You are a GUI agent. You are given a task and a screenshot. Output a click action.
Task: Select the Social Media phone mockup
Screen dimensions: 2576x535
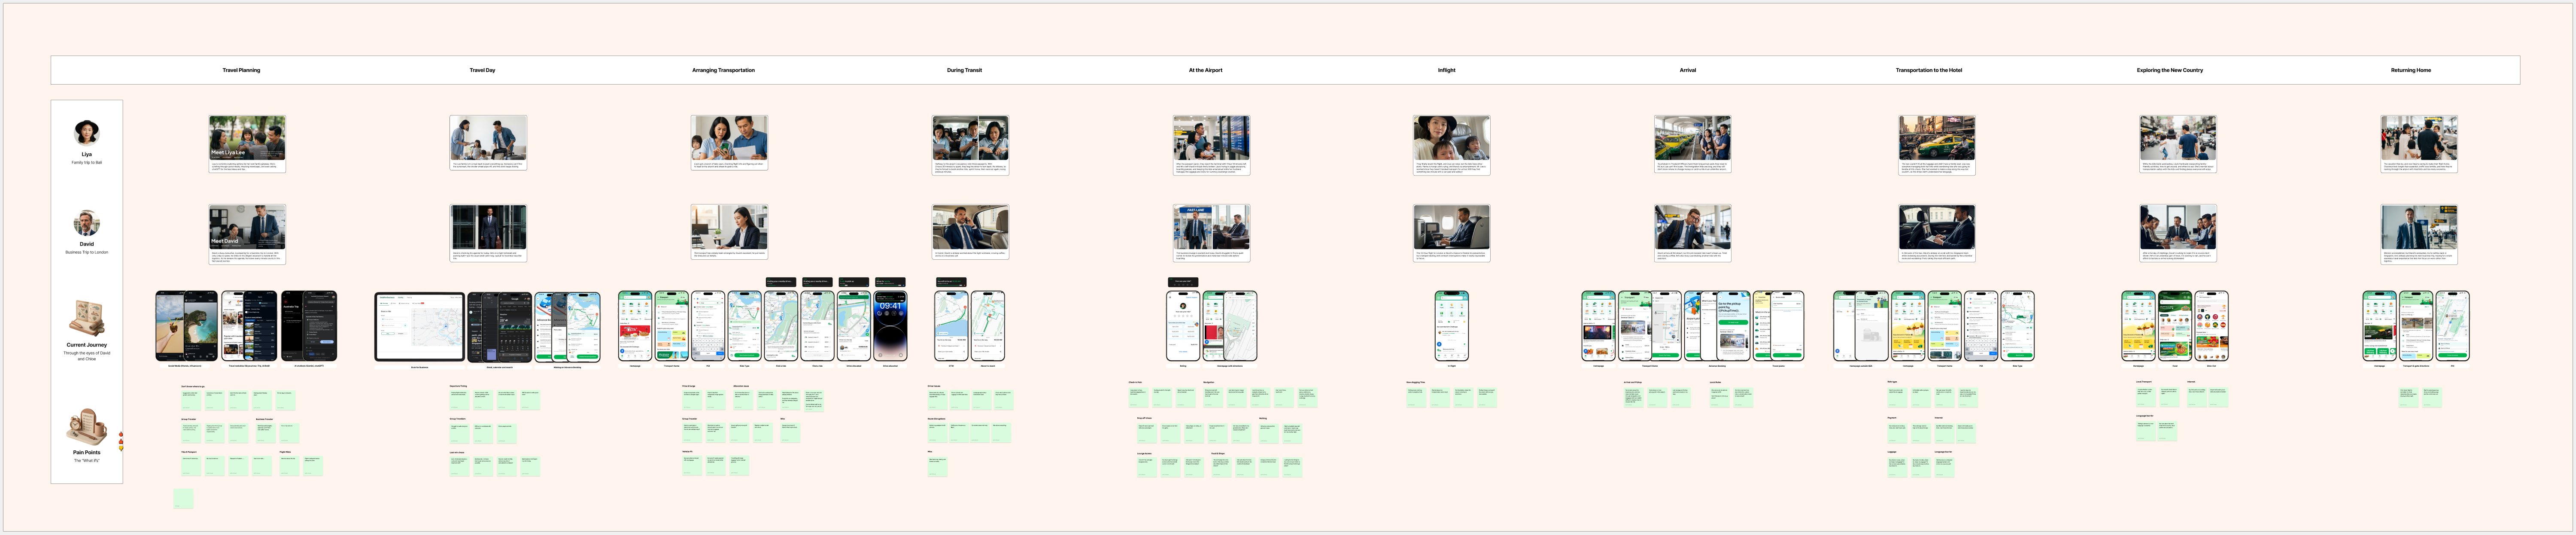point(186,326)
